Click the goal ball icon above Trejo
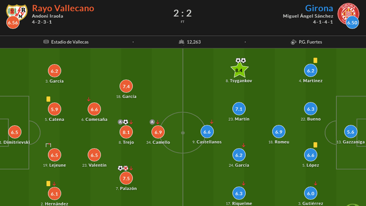The width and height of the screenshot is (366, 206). [x=126, y=122]
